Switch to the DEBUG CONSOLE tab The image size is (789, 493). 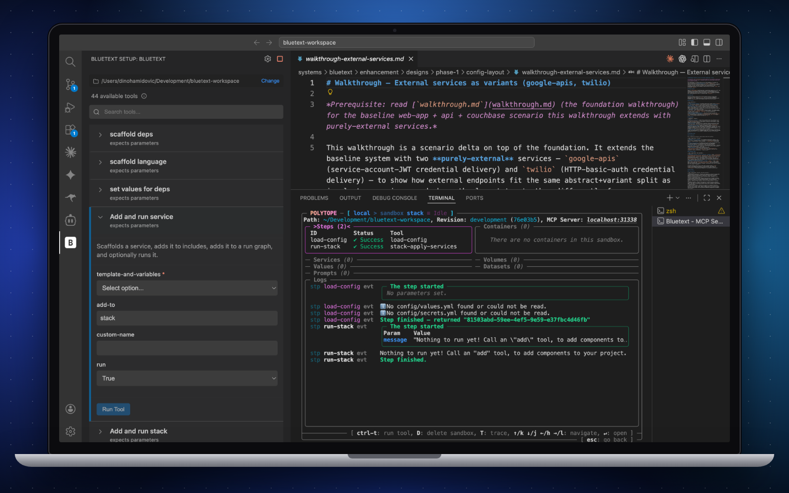coord(394,198)
